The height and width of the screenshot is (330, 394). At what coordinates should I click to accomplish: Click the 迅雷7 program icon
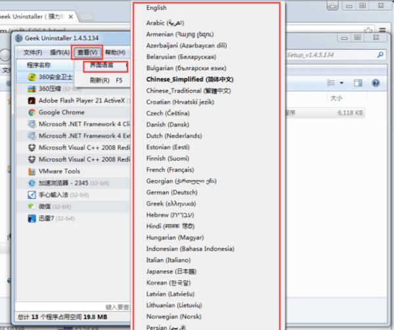click(32, 218)
